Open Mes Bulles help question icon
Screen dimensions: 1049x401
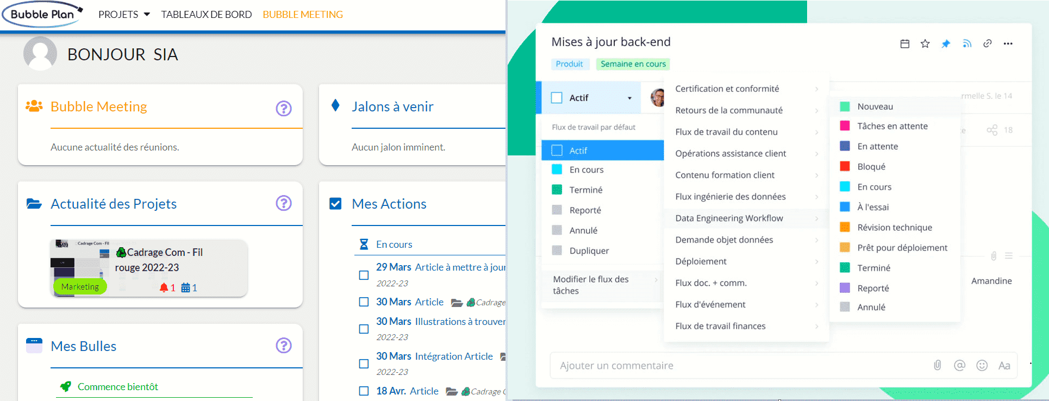click(284, 346)
